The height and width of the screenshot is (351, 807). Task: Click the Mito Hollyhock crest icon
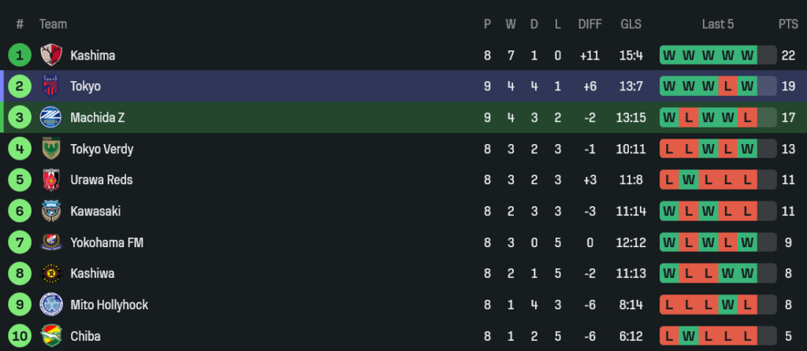[51, 305]
